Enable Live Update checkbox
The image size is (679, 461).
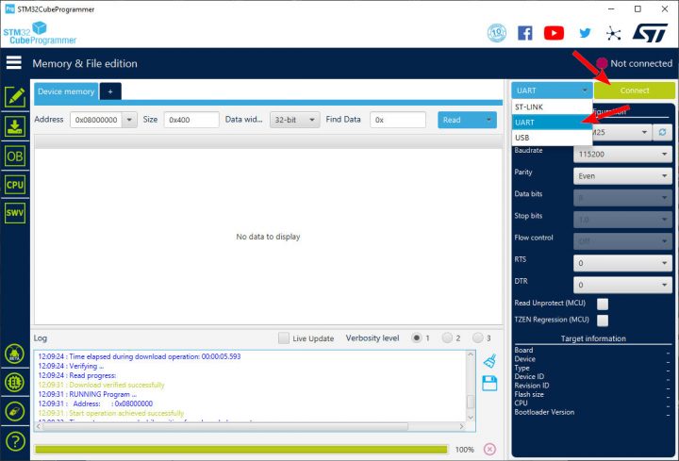pyautogui.click(x=284, y=338)
